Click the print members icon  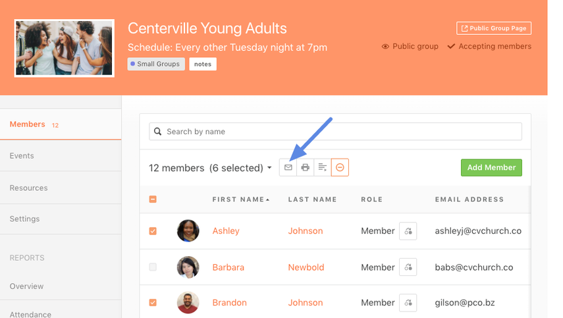click(x=305, y=168)
